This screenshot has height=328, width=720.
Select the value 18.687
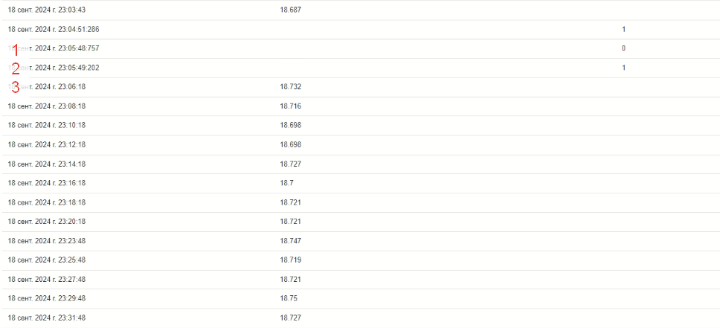click(x=290, y=10)
